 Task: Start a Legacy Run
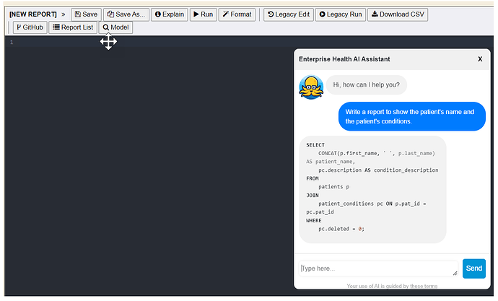(x=341, y=14)
